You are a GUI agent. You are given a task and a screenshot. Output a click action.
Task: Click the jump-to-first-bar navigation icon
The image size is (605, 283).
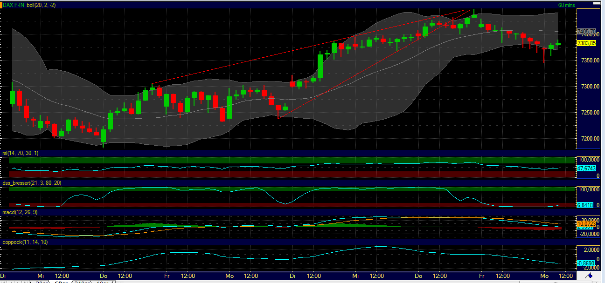click(x=4, y=281)
